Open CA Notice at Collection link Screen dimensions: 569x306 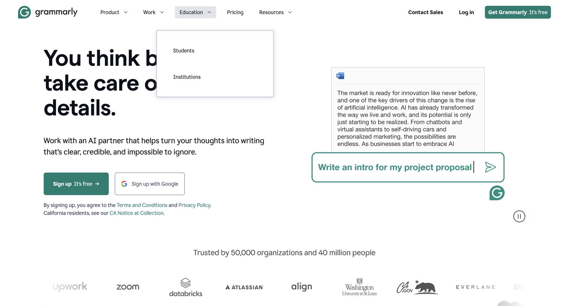point(137,213)
